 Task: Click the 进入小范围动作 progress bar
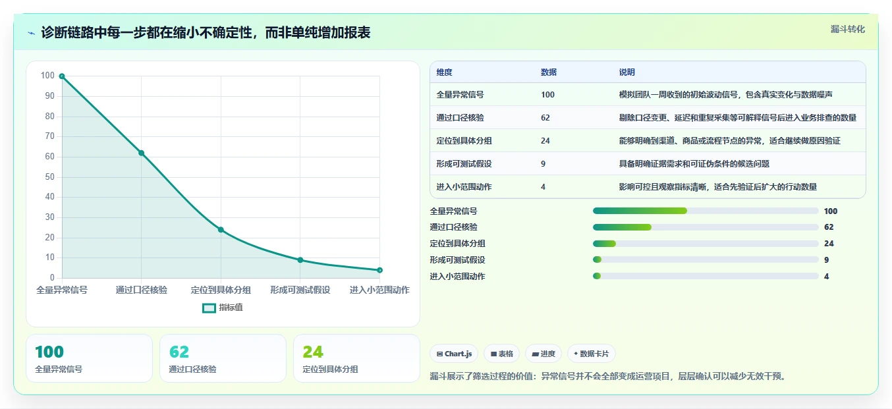[x=706, y=277]
